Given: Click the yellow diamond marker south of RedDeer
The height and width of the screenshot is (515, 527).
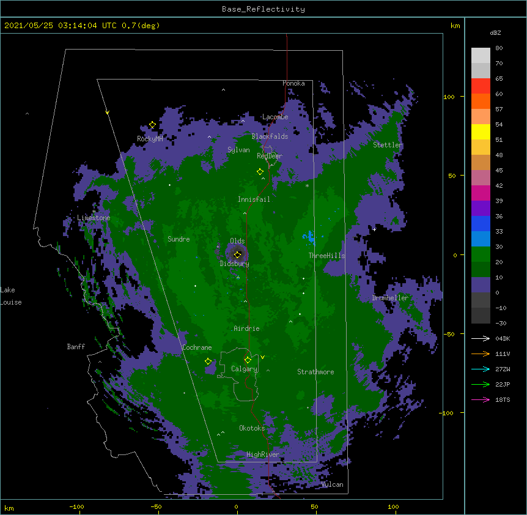Looking at the screenshot, I should pos(260,172).
